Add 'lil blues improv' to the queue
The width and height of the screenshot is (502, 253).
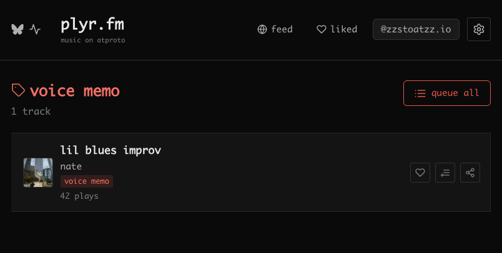[x=445, y=173]
